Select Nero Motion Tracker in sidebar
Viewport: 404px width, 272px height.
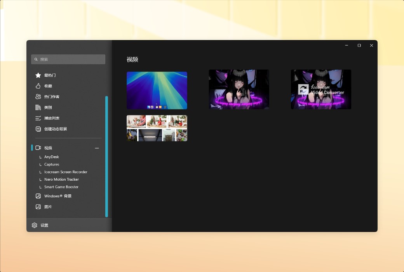(62, 179)
